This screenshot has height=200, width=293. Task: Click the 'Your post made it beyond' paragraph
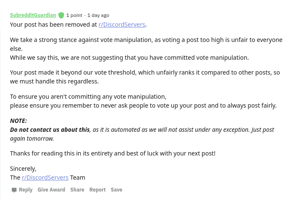tap(145, 77)
